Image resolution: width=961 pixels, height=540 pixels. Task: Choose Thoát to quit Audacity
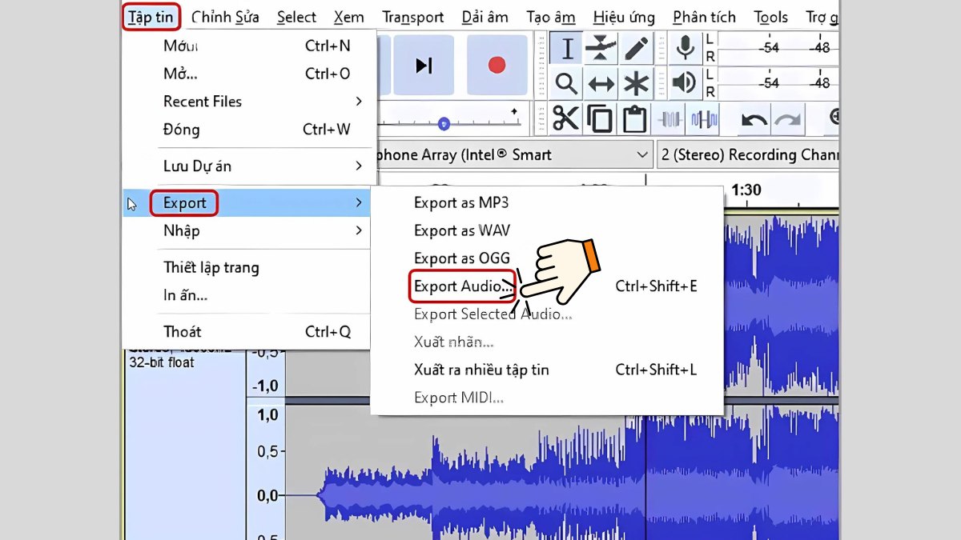pyautogui.click(x=248, y=331)
